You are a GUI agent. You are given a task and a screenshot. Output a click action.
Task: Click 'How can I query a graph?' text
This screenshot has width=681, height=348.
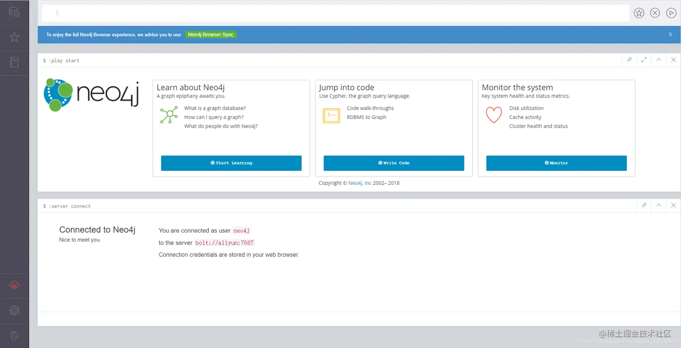(x=214, y=117)
